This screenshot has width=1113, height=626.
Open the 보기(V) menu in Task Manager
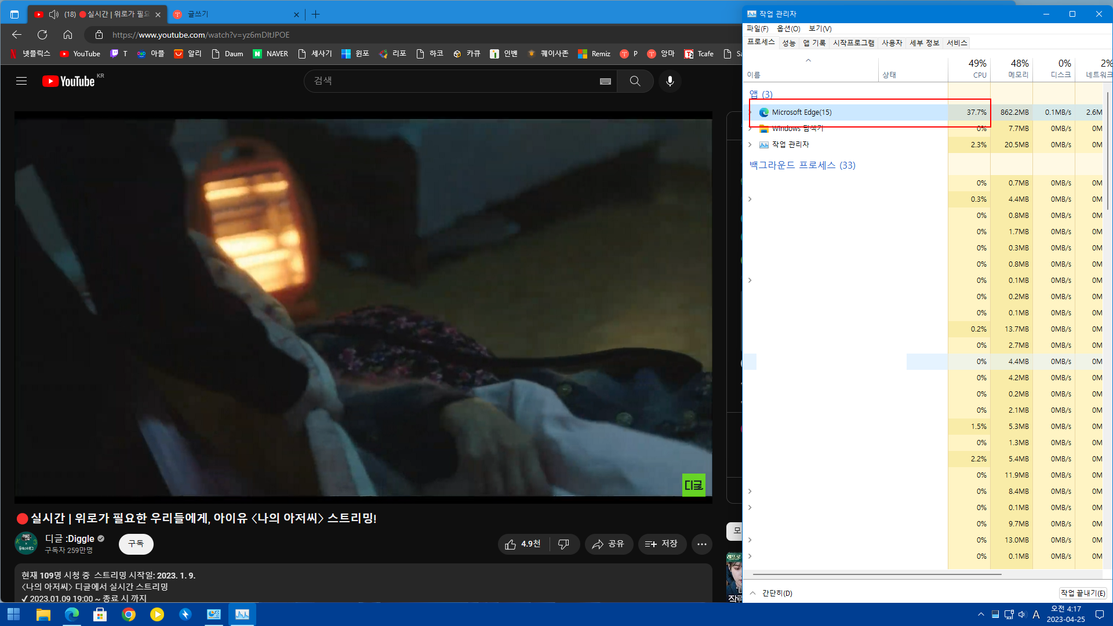tap(820, 28)
